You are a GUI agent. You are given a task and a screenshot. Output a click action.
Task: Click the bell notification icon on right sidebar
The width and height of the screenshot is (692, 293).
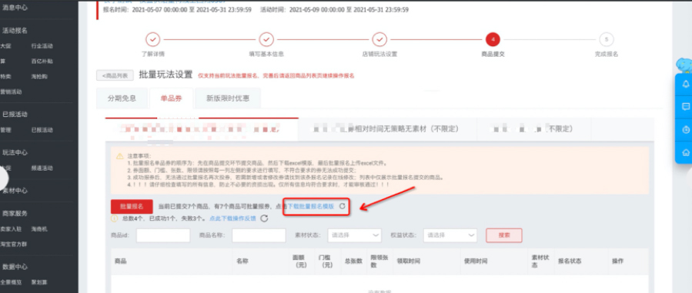pyautogui.click(x=686, y=84)
